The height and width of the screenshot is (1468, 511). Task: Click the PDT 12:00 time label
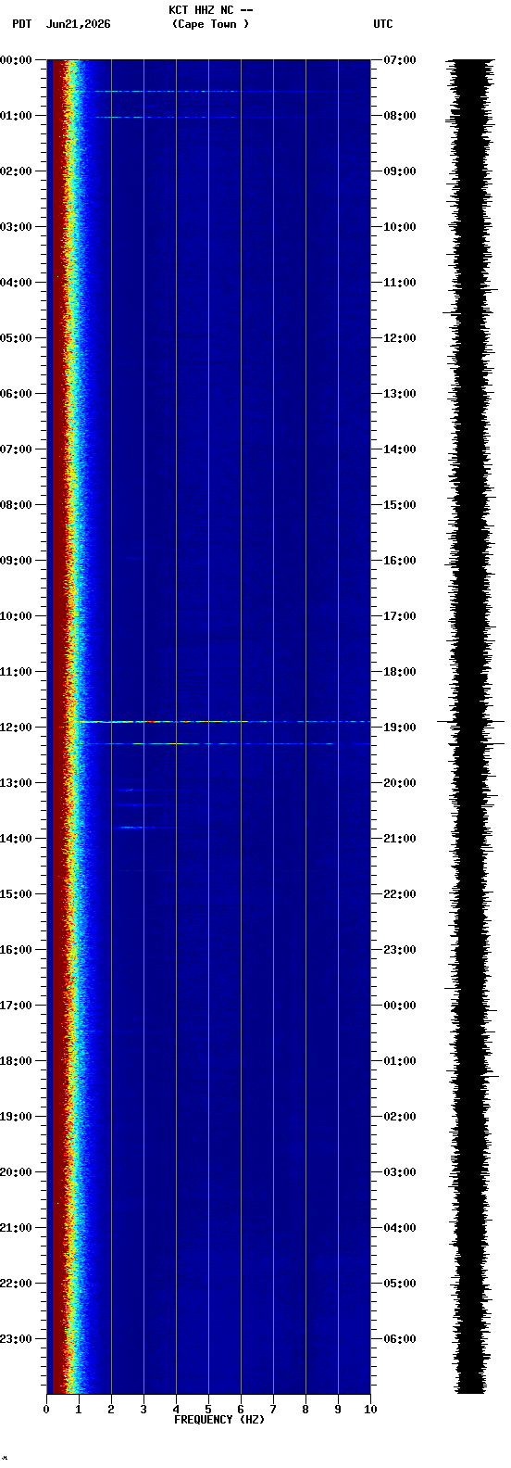coord(16,728)
